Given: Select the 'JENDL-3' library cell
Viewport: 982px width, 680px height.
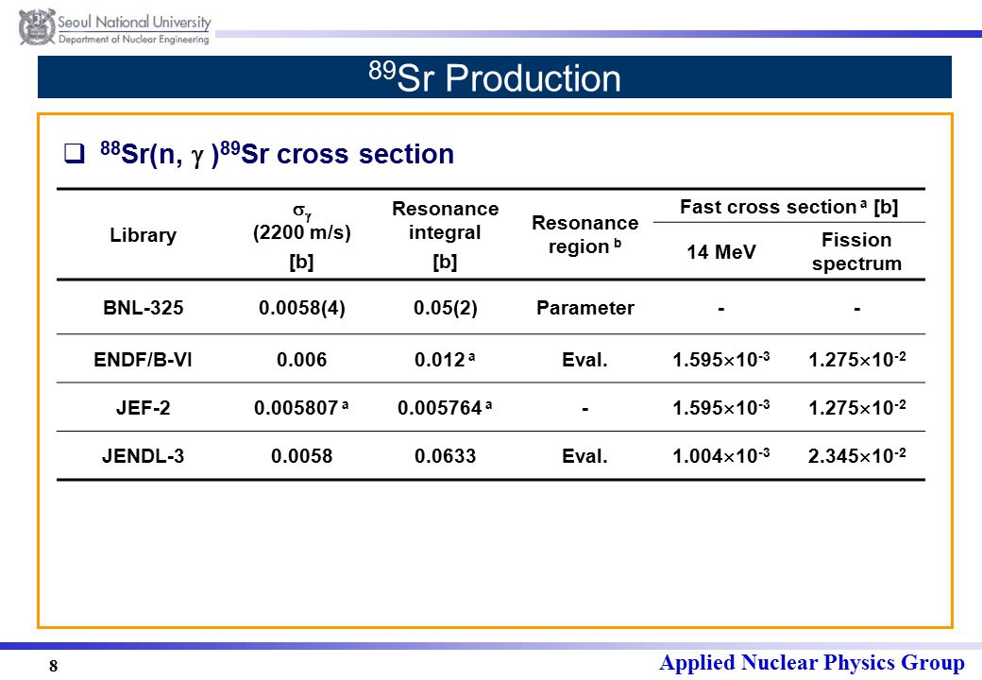Looking at the screenshot, I should 143,455.
